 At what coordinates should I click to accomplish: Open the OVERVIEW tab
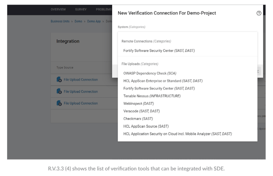(x=58, y=9)
